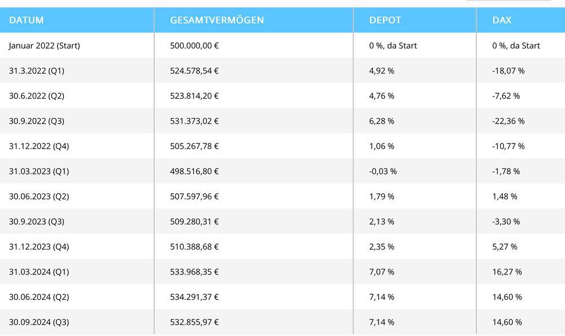Click the GESAMTVERMÖGEN column header
This screenshot has height=336, width=565.
pyautogui.click(x=217, y=20)
